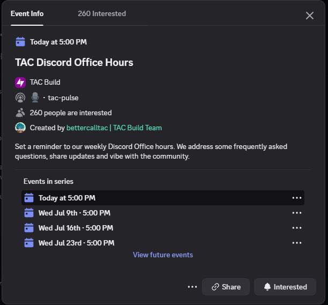328x305 pixels.
Task: Click the 260 people are interested text
Action: pos(71,113)
